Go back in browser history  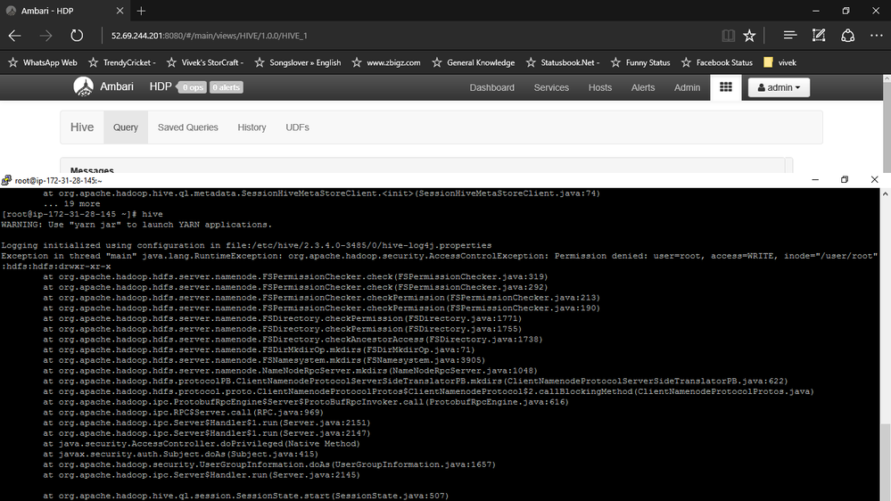pyautogui.click(x=15, y=36)
